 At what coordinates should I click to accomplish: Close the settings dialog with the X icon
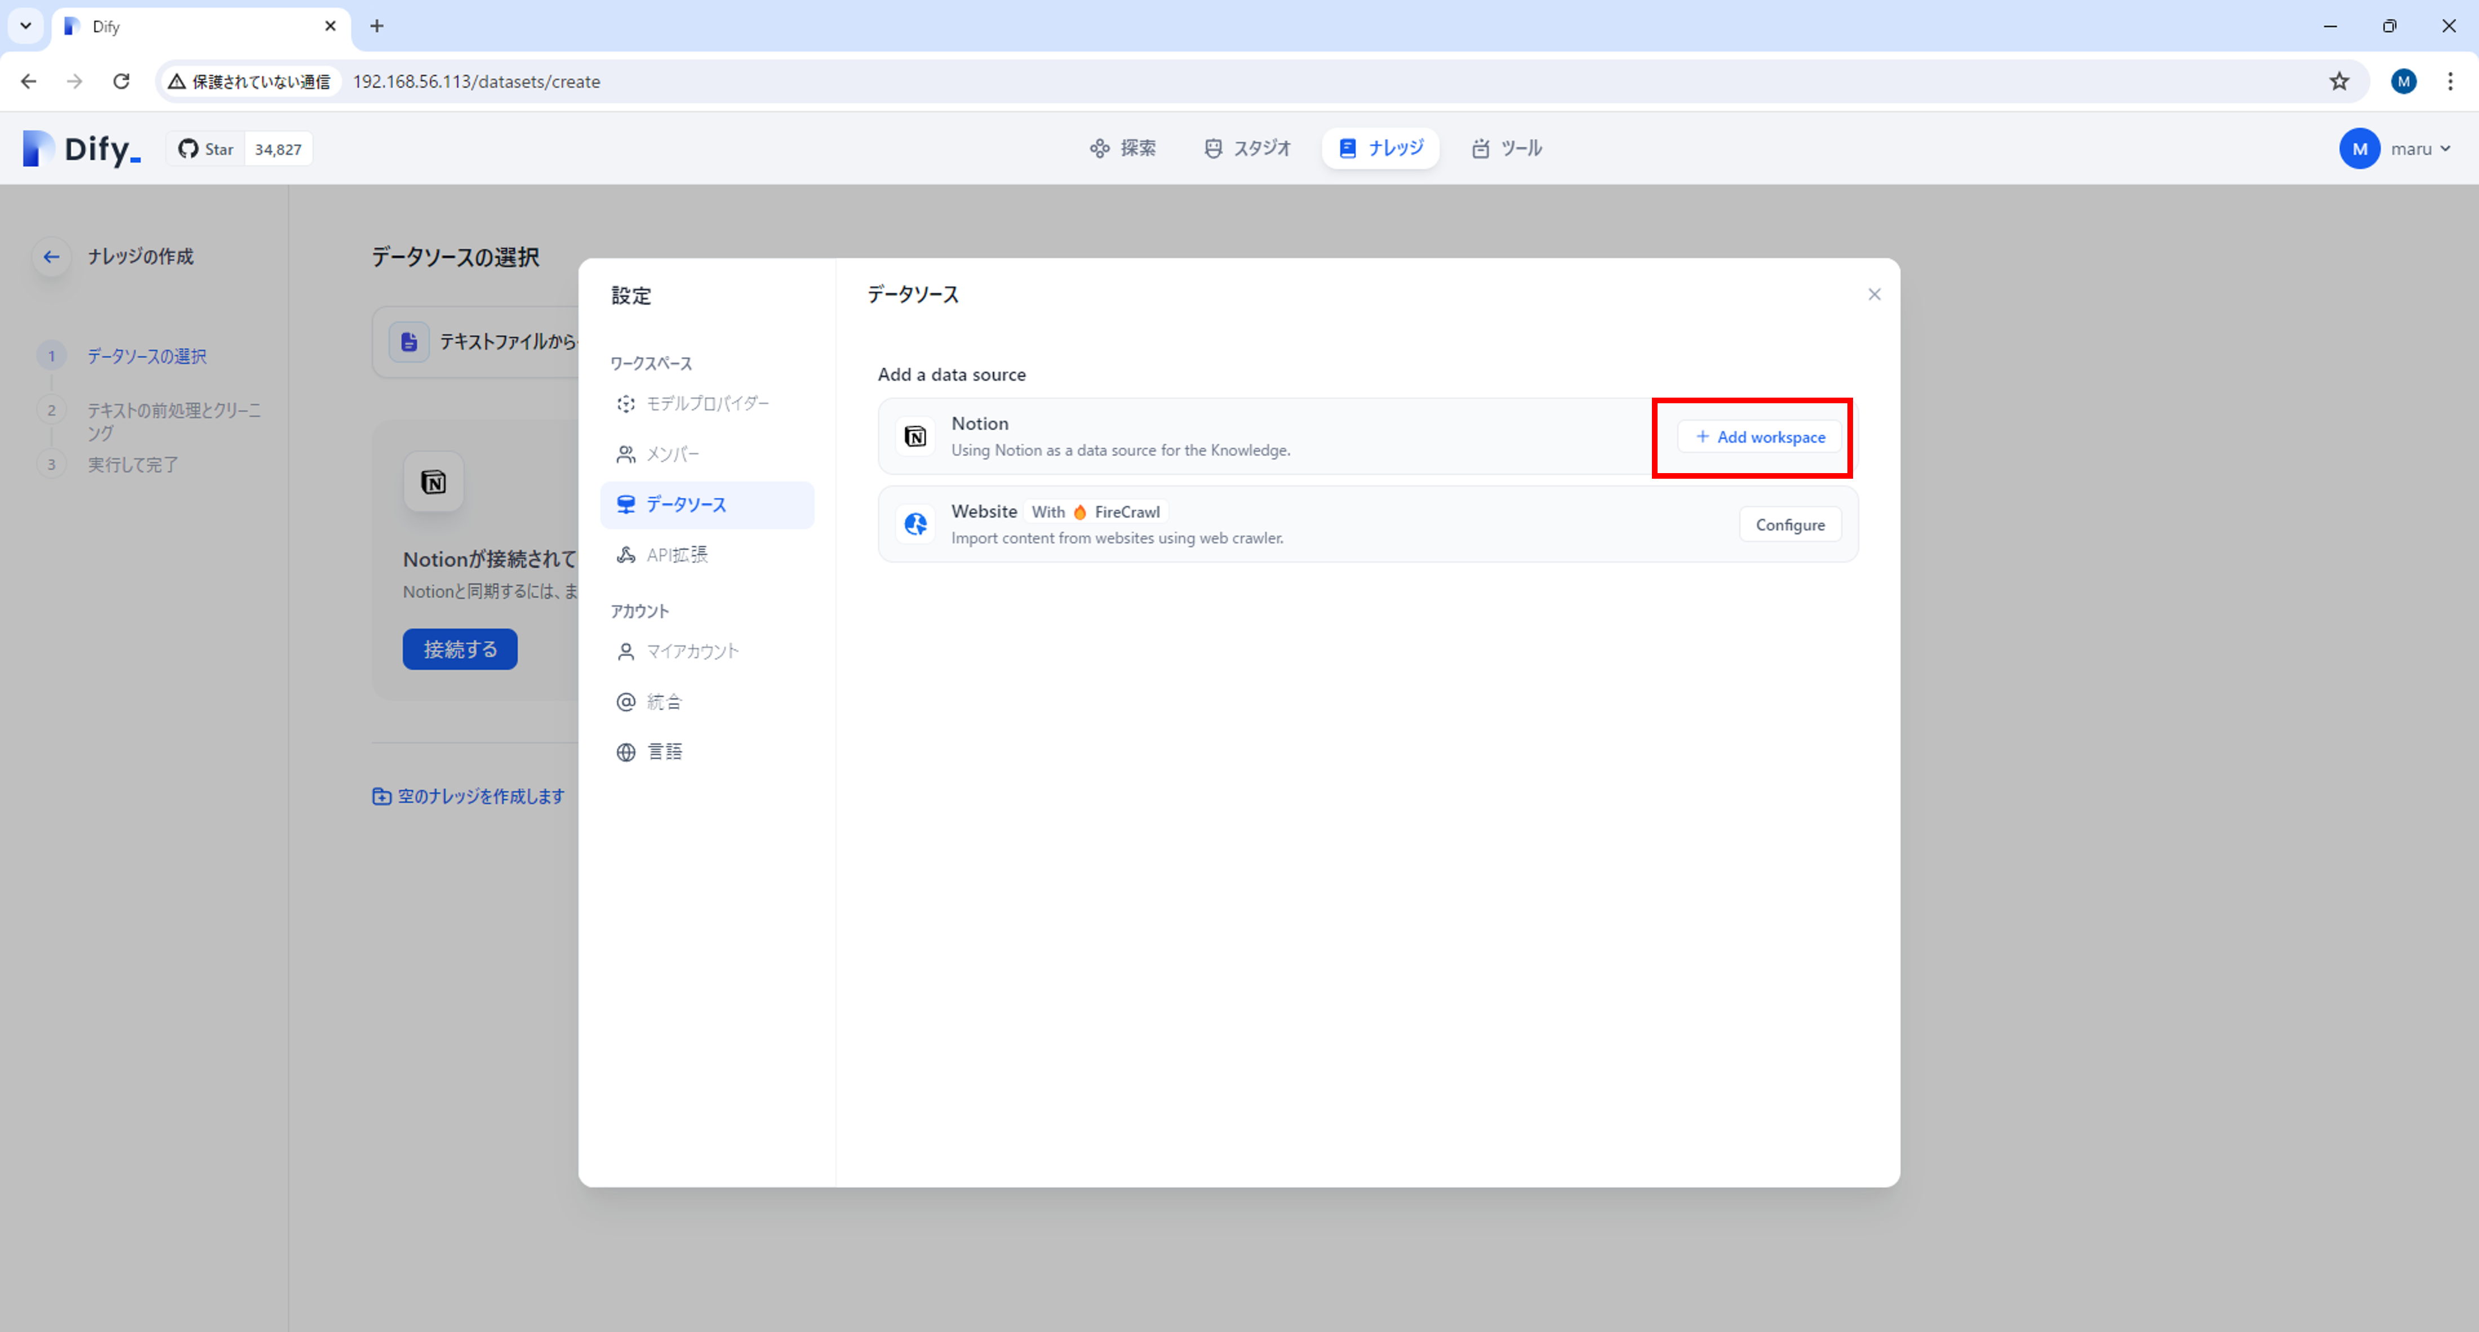coord(1874,295)
